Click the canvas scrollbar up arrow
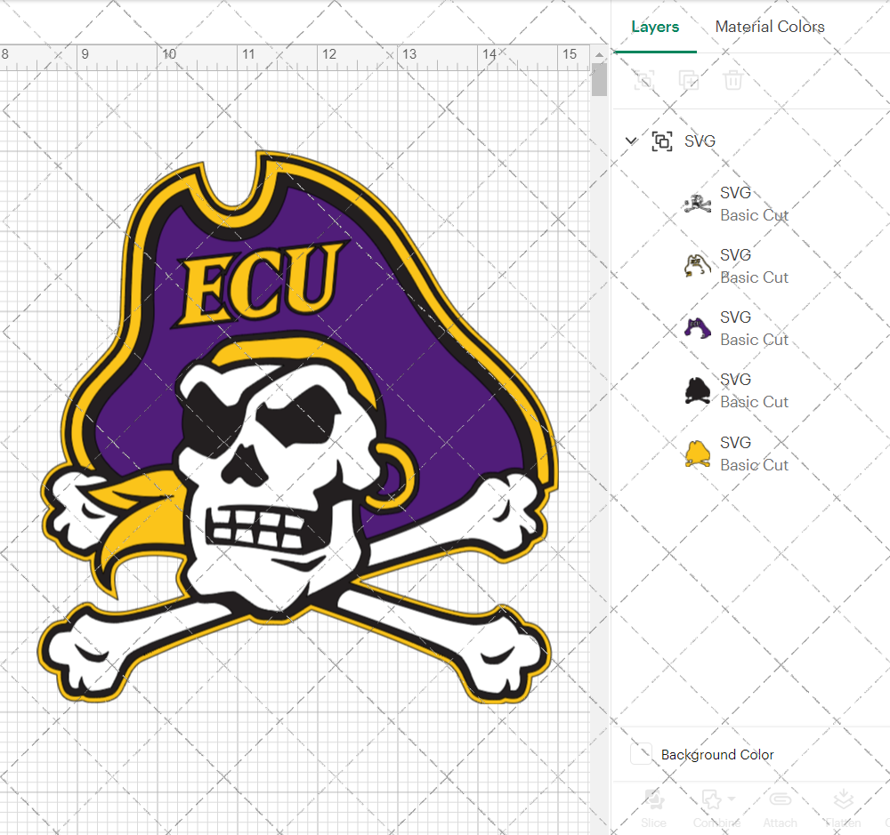The image size is (890, 835). [x=599, y=55]
